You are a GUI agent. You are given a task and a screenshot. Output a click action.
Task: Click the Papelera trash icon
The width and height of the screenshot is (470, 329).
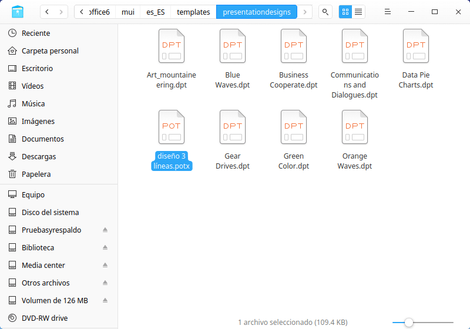click(x=12, y=174)
